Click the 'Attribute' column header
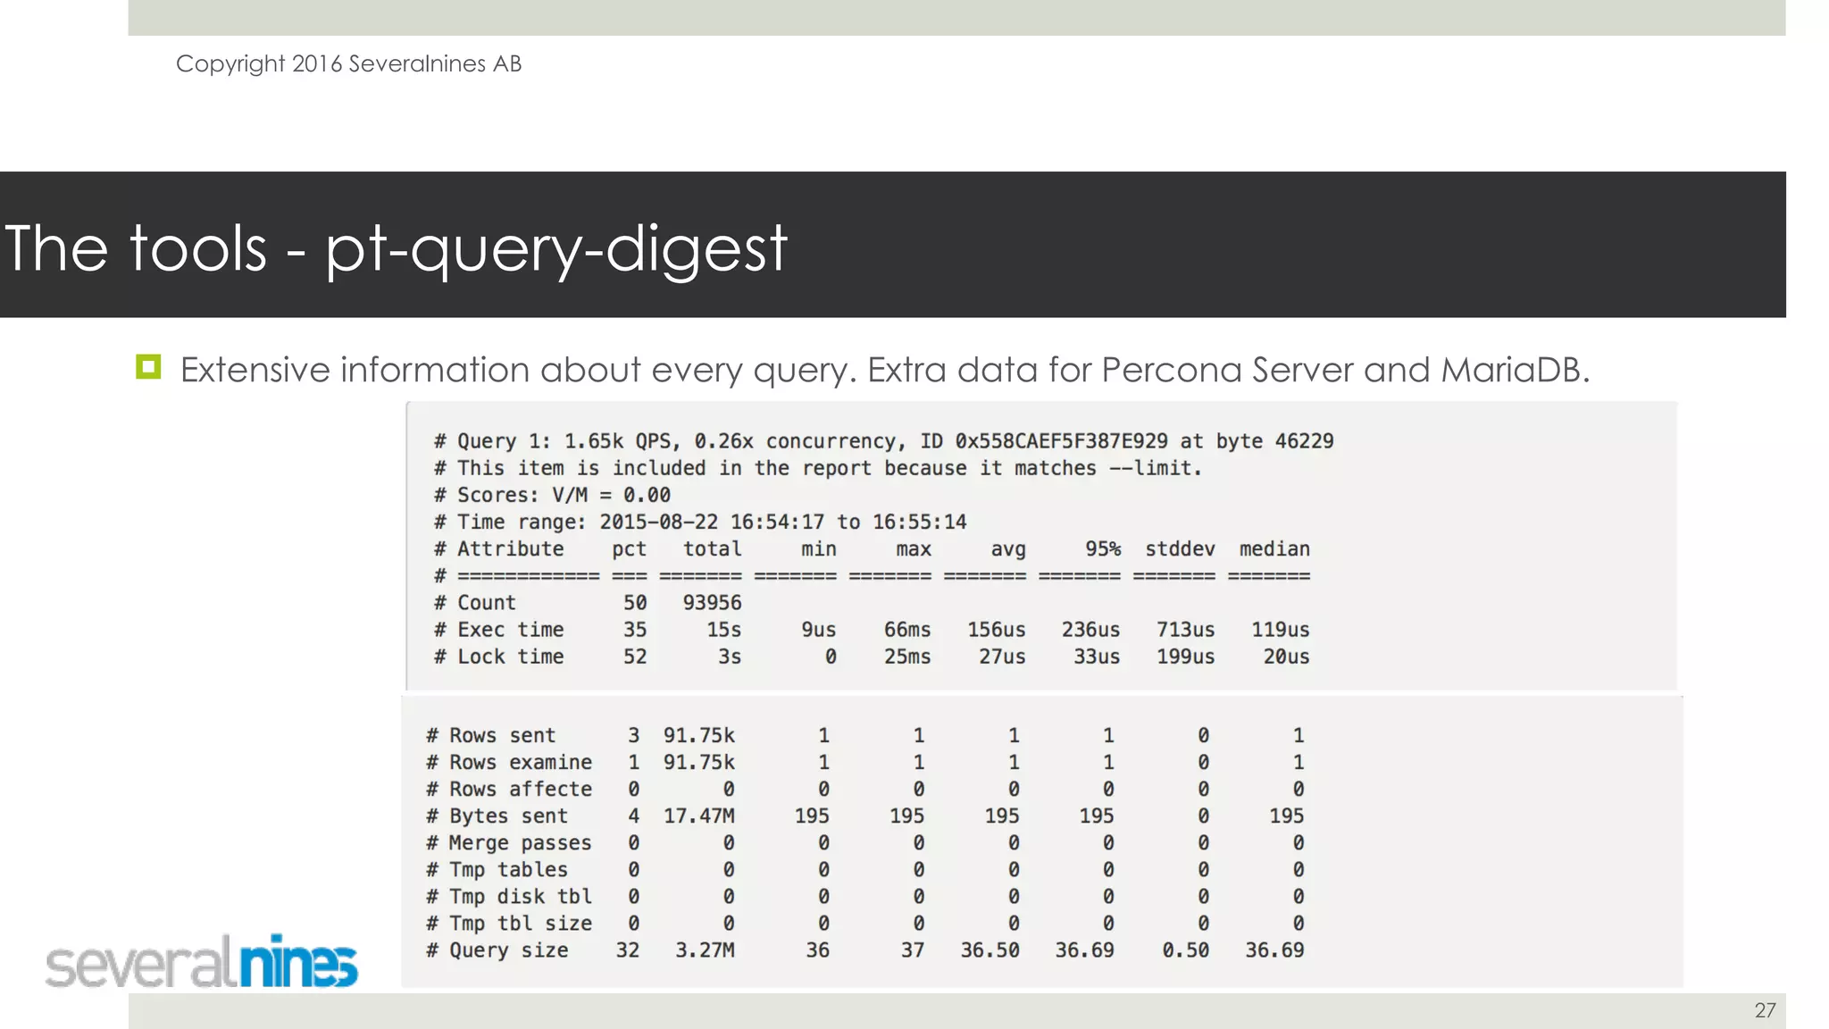This screenshot has height=1029, width=1829. pyautogui.click(x=511, y=548)
